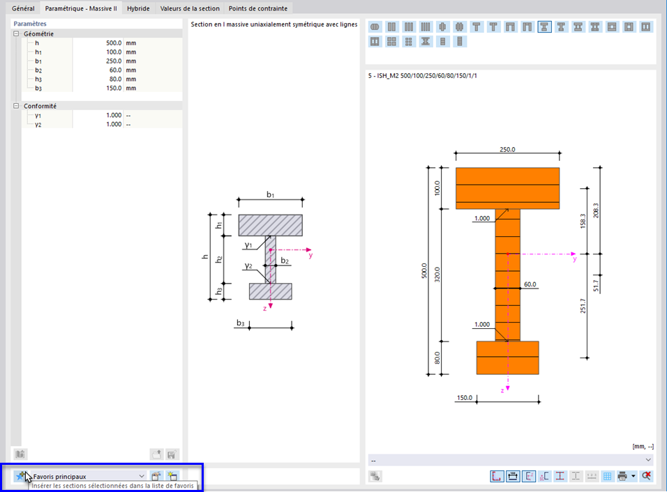This screenshot has width=667, height=492.
Task: Click the h3 value 80.0 field
Action: pyautogui.click(x=98, y=79)
